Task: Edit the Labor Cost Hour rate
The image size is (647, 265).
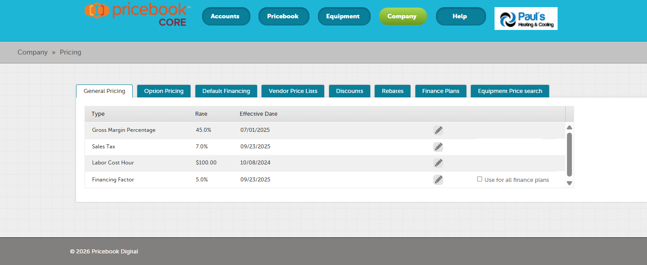Action: pos(438,163)
